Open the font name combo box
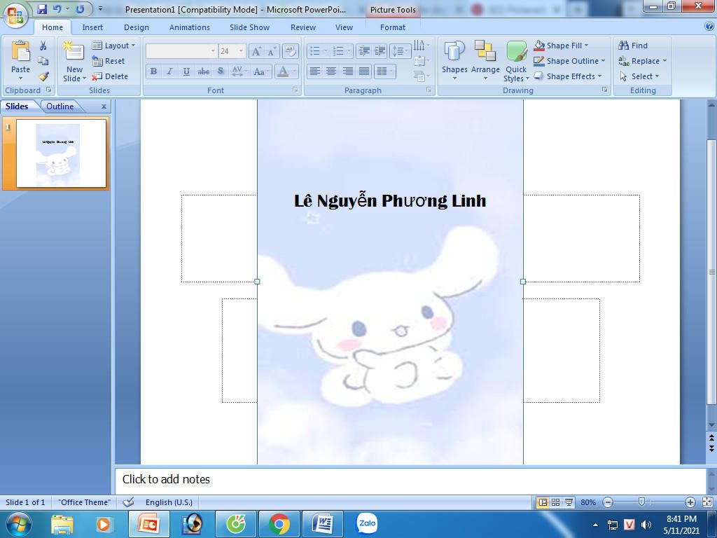This screenshot has width=717, height=538. coord(181,50)
